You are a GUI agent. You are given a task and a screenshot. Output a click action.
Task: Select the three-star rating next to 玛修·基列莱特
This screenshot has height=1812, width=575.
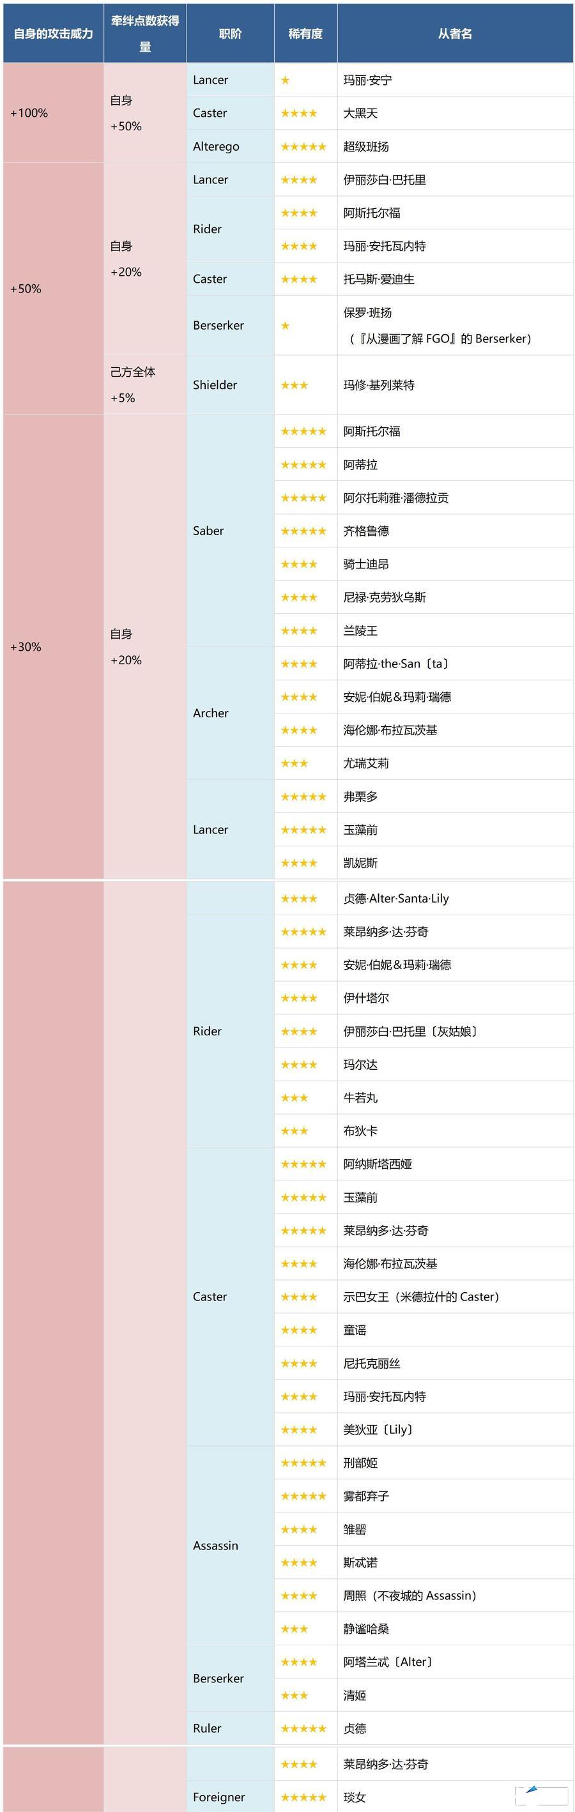click(294, 384)
